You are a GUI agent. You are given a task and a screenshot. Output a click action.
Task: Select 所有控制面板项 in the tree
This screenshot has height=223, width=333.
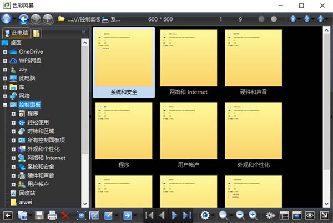46,140
